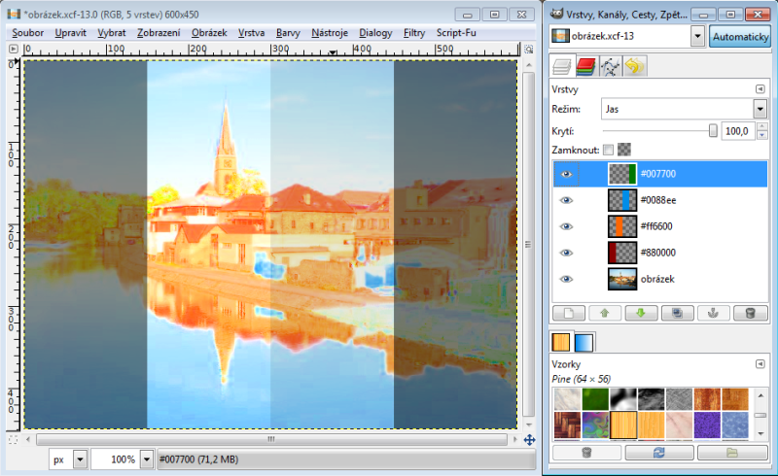Duplicate the selected layer

678,313
